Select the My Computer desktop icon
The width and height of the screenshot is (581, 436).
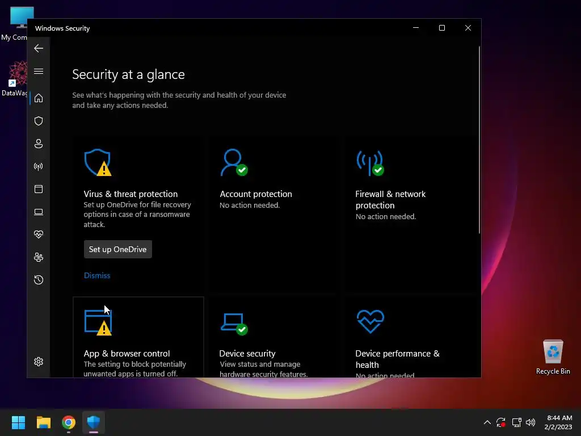coord(14,24)
